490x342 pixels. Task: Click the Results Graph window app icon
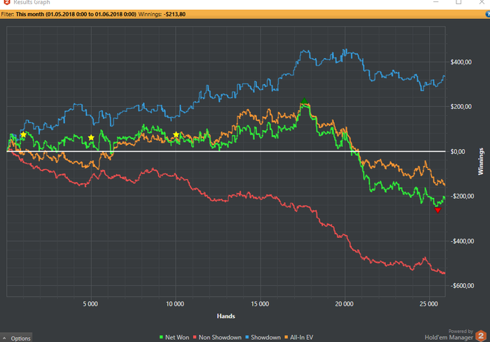coord(6,2)
